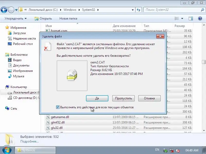Click Да to confirm deletion
The width and height of the screenshot is (206, 154).
(97, 98)
